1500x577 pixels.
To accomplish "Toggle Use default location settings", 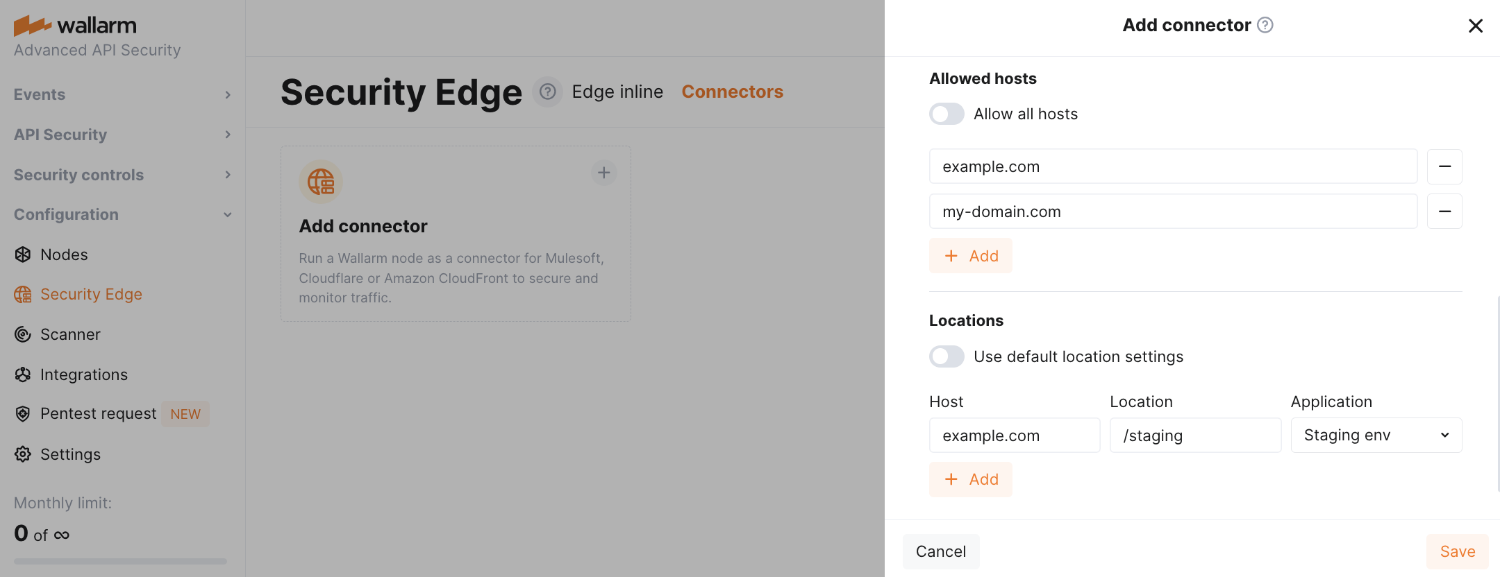I will (947, 356).
